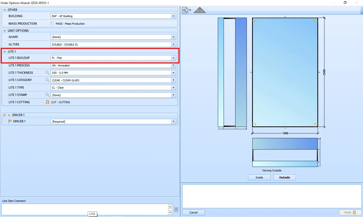Click the Viewing Outside label

pyautogui.click(x=272, y=170)
